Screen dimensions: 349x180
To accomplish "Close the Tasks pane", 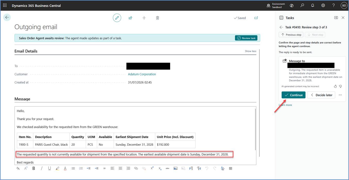I will 343,18.
